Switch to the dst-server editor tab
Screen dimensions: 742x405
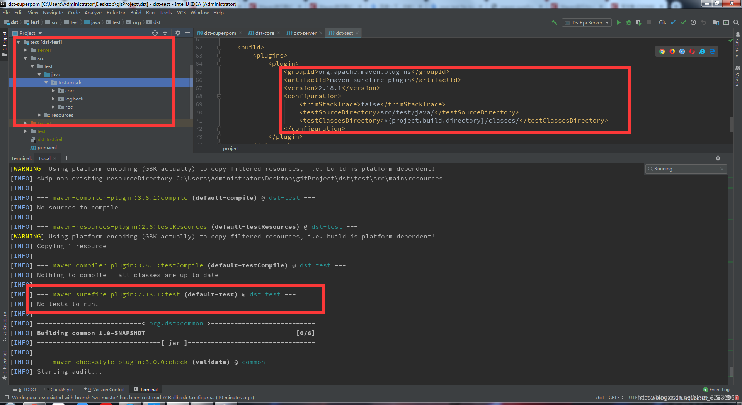point(305,33)
